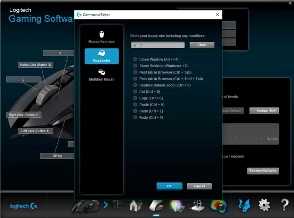Confirm the command with OK

(169, 186)
